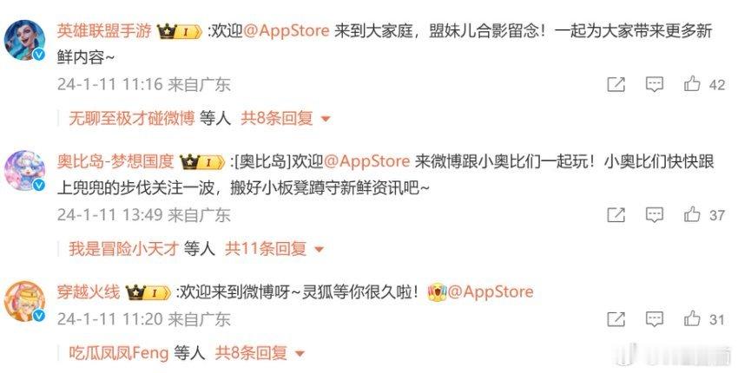The image size is (738, 373).
Task: Expand 共11条回复 replies list
Action: tap(274, 248)
